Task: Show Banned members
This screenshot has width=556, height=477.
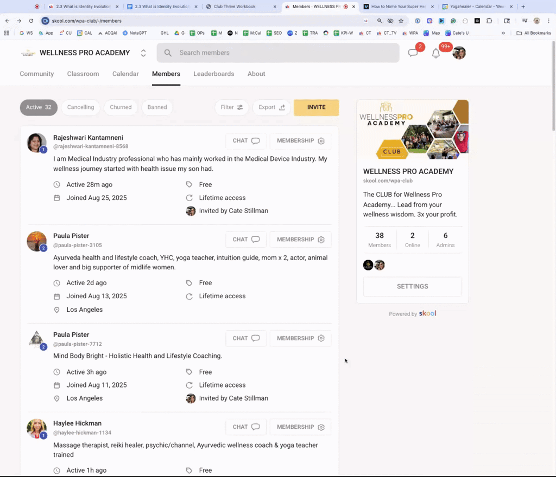Action: pos(157,107)
